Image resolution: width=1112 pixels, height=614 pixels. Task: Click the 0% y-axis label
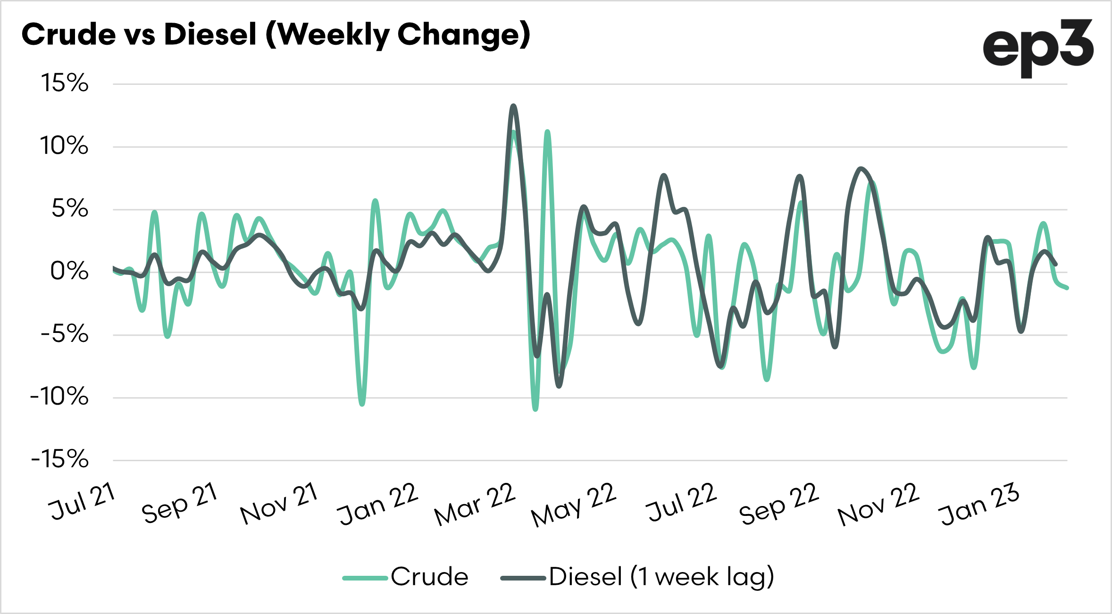click(x=69, y=271)
